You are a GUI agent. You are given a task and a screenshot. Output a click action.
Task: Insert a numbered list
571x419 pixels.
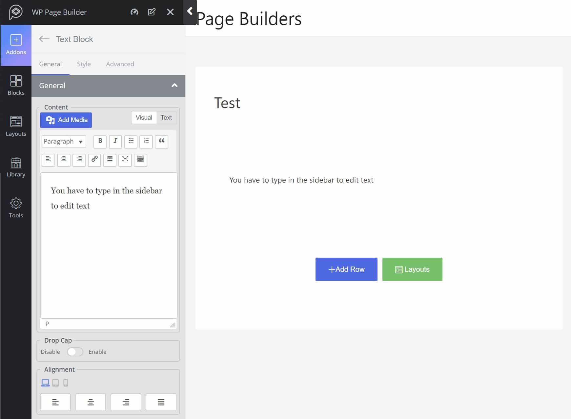(x=146, y=141)
